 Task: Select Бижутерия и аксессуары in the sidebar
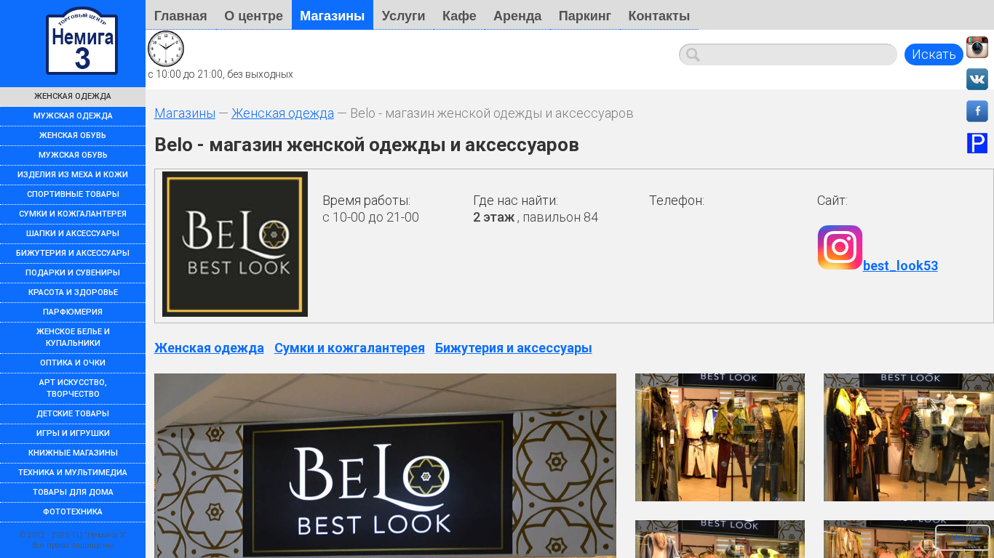coord(73,254)
